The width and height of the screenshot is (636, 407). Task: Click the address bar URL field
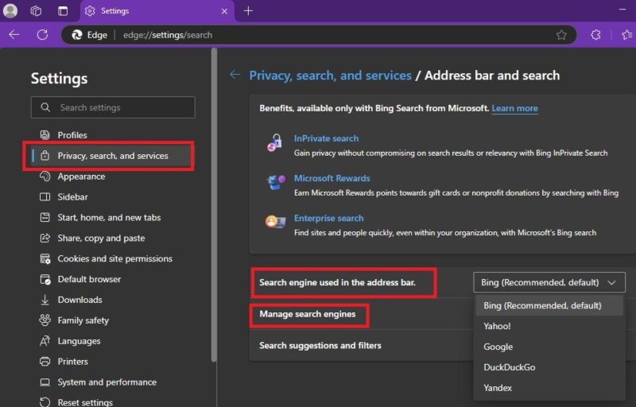click(x=319, y=35)
